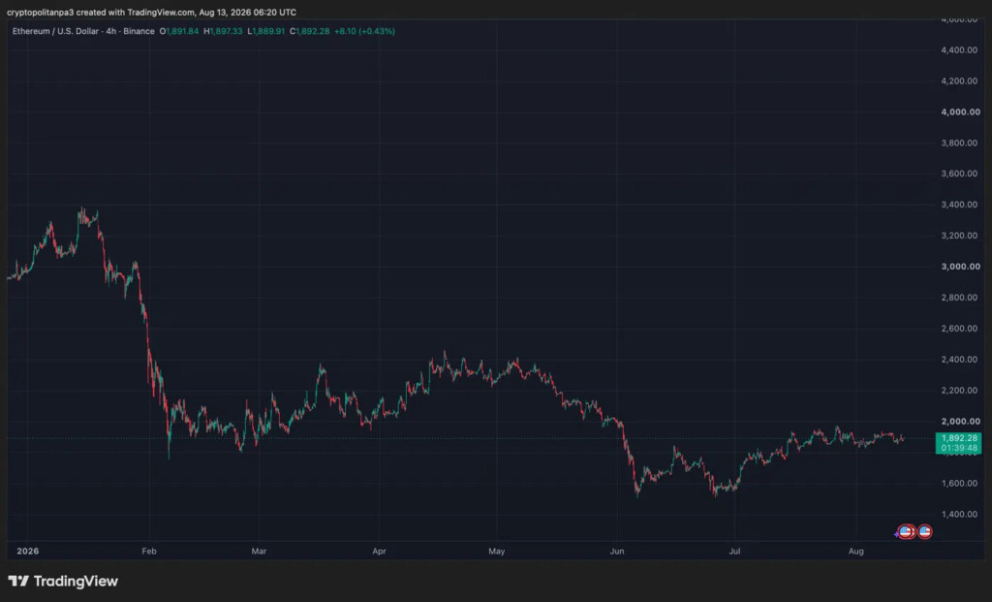Click the open value 'O1,891.84' in the legend
Image resolution: width=992 pixels, height=602 pixels.
click(x=179, y=31)
